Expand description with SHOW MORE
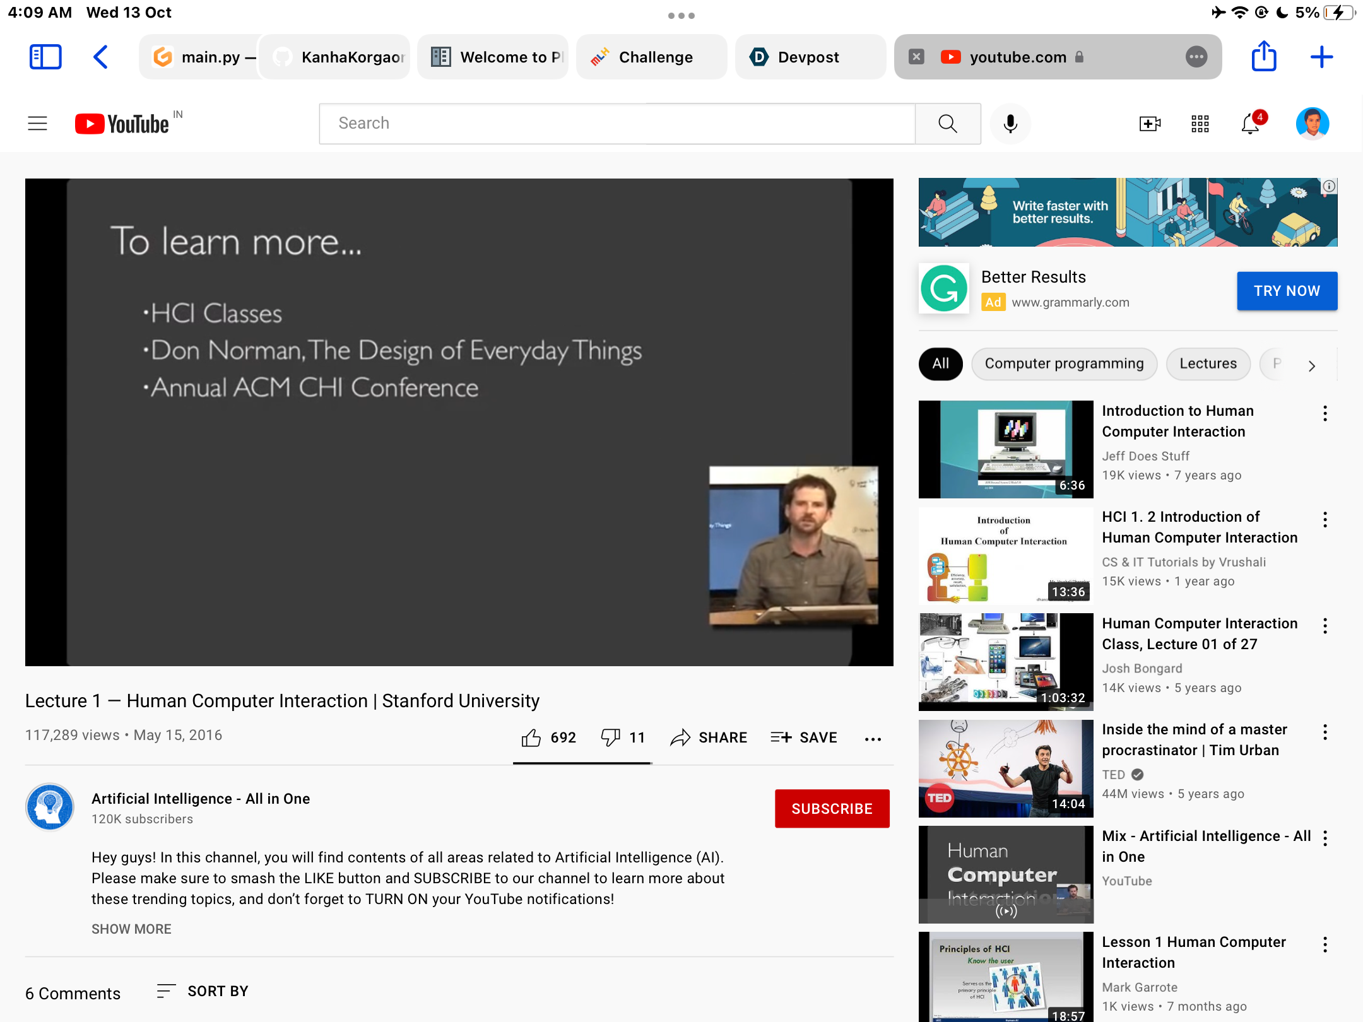This screenshot has width=1363, height=1022. pos(131,929)
